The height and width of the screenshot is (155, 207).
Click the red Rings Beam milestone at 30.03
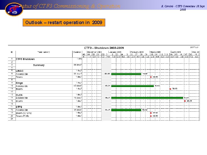tap(170, 89)
